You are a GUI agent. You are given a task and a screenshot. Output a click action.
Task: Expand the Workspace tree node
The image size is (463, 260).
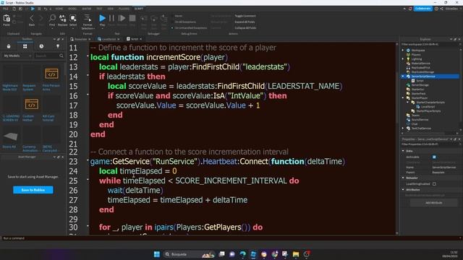point(403,50)
